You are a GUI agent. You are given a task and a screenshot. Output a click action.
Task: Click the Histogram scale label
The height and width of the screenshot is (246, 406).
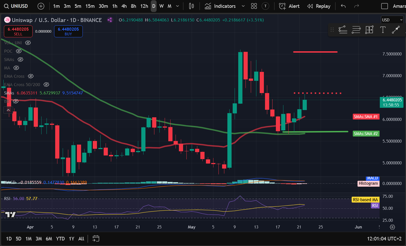pos(368,183)
